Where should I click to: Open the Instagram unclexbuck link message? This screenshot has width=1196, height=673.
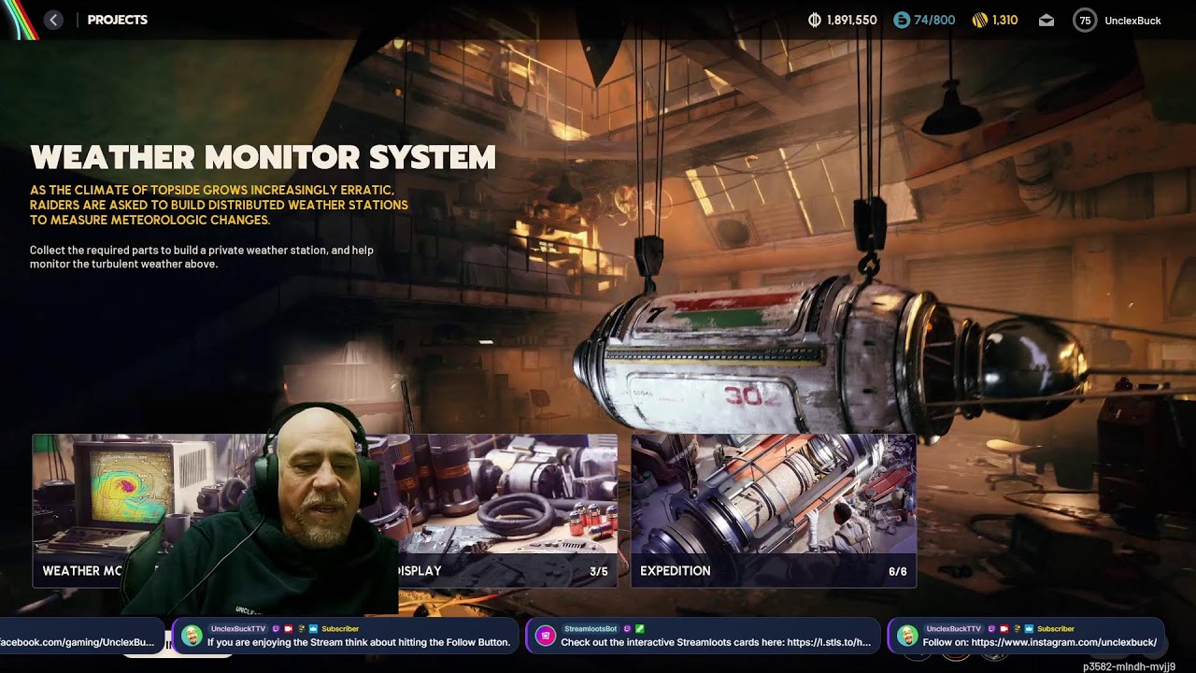[1040, 642]
